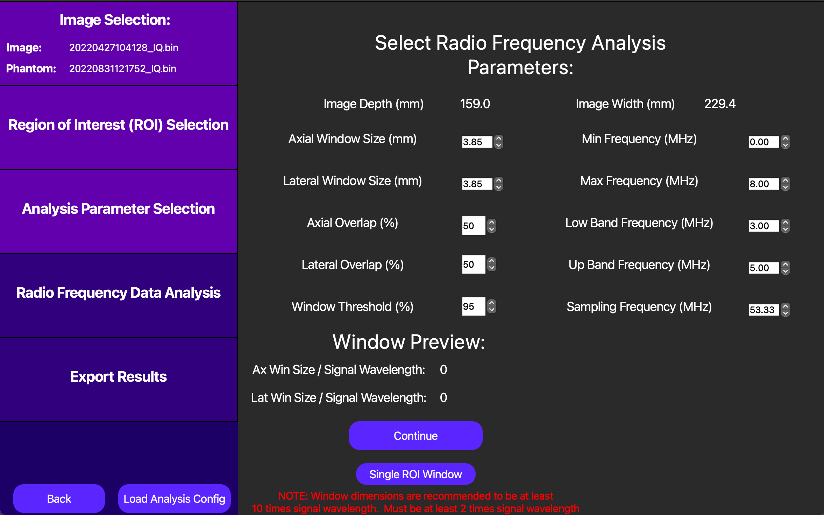Click the Image Width value 229.4
The height and width of the screenshot is (515, 824).
(x=720, y=104)
